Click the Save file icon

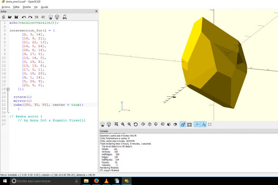[x=15, y=17]
